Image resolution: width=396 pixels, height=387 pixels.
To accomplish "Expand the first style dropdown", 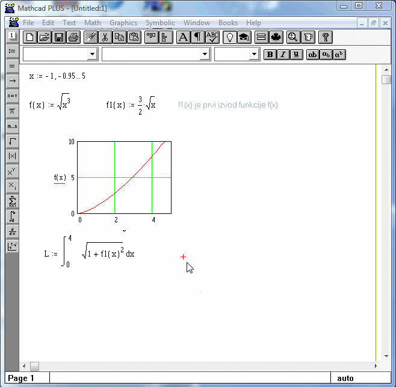I will (x=92, y=55).
